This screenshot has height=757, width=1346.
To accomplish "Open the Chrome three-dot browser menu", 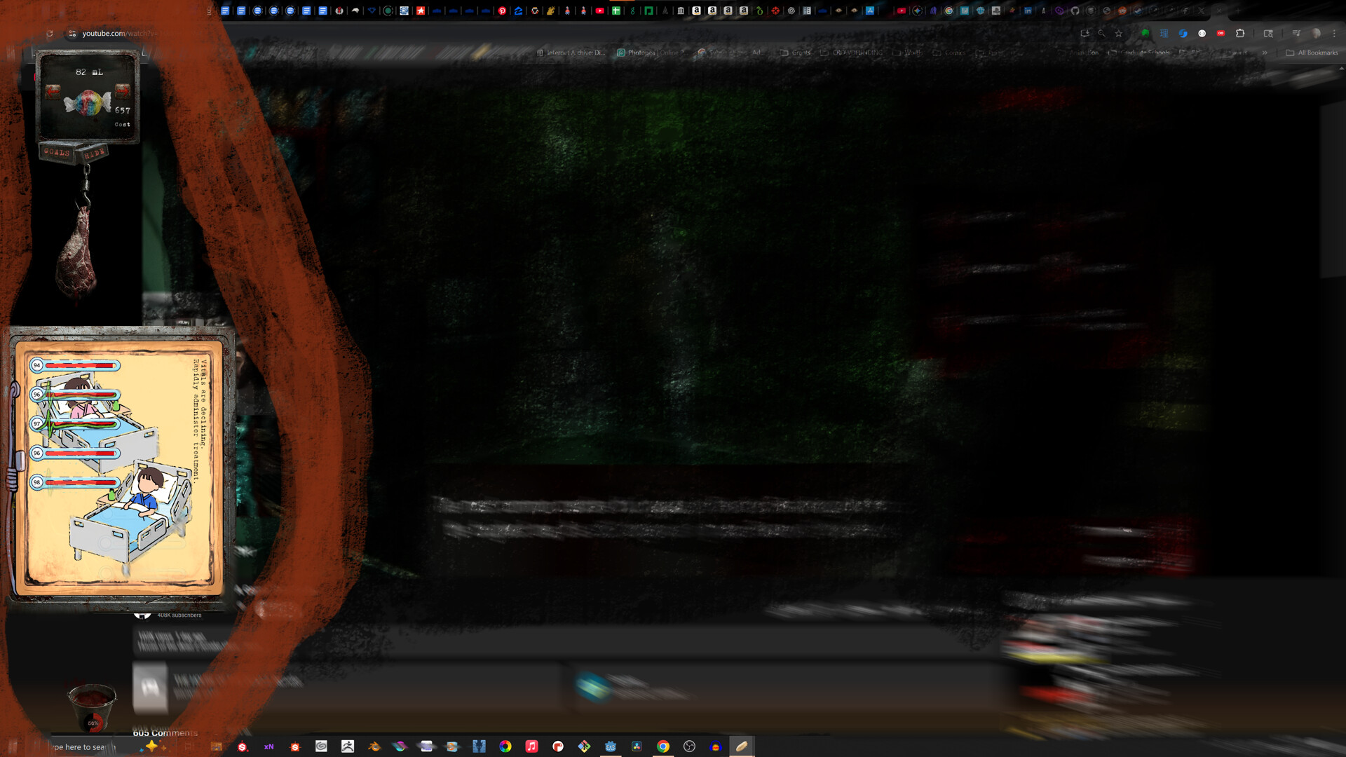I will [x=1334, y=32].
